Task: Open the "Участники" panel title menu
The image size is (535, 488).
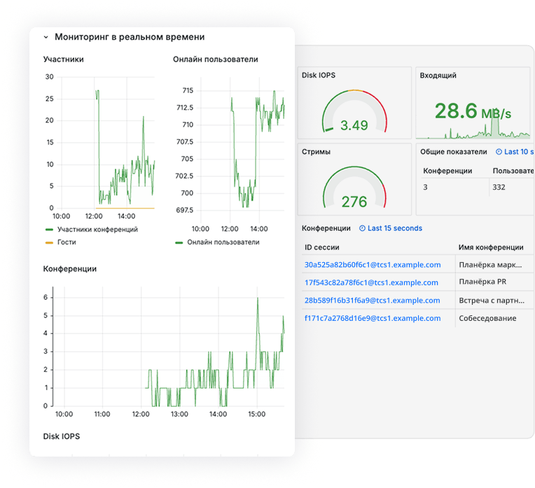Action: click(x=63, y=59)
